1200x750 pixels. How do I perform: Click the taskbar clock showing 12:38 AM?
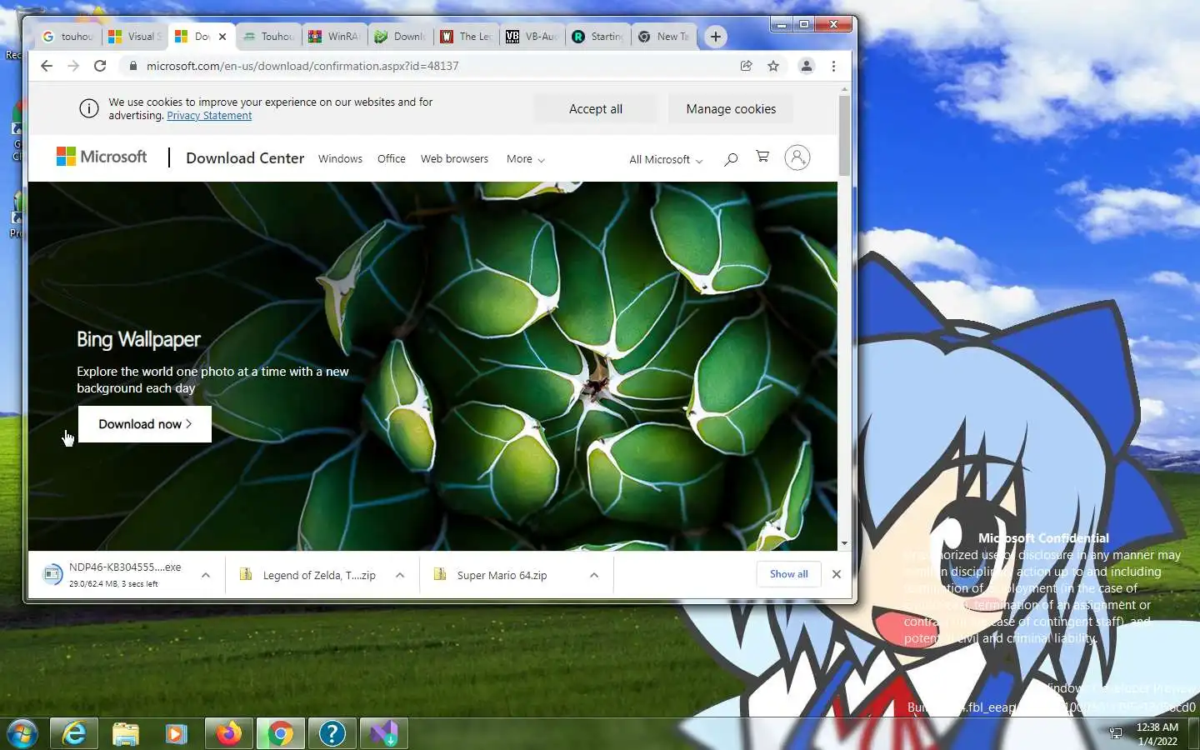[1157, 733]
